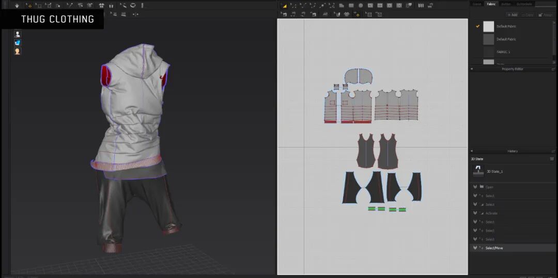Viewport: 558px width, 278px height.
Task: Open the Button tab
Action: (x=506, y=4)
